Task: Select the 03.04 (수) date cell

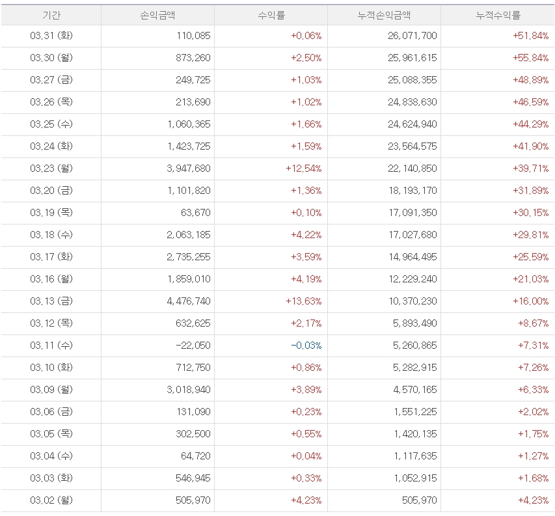Action: (x=51, y=456)
